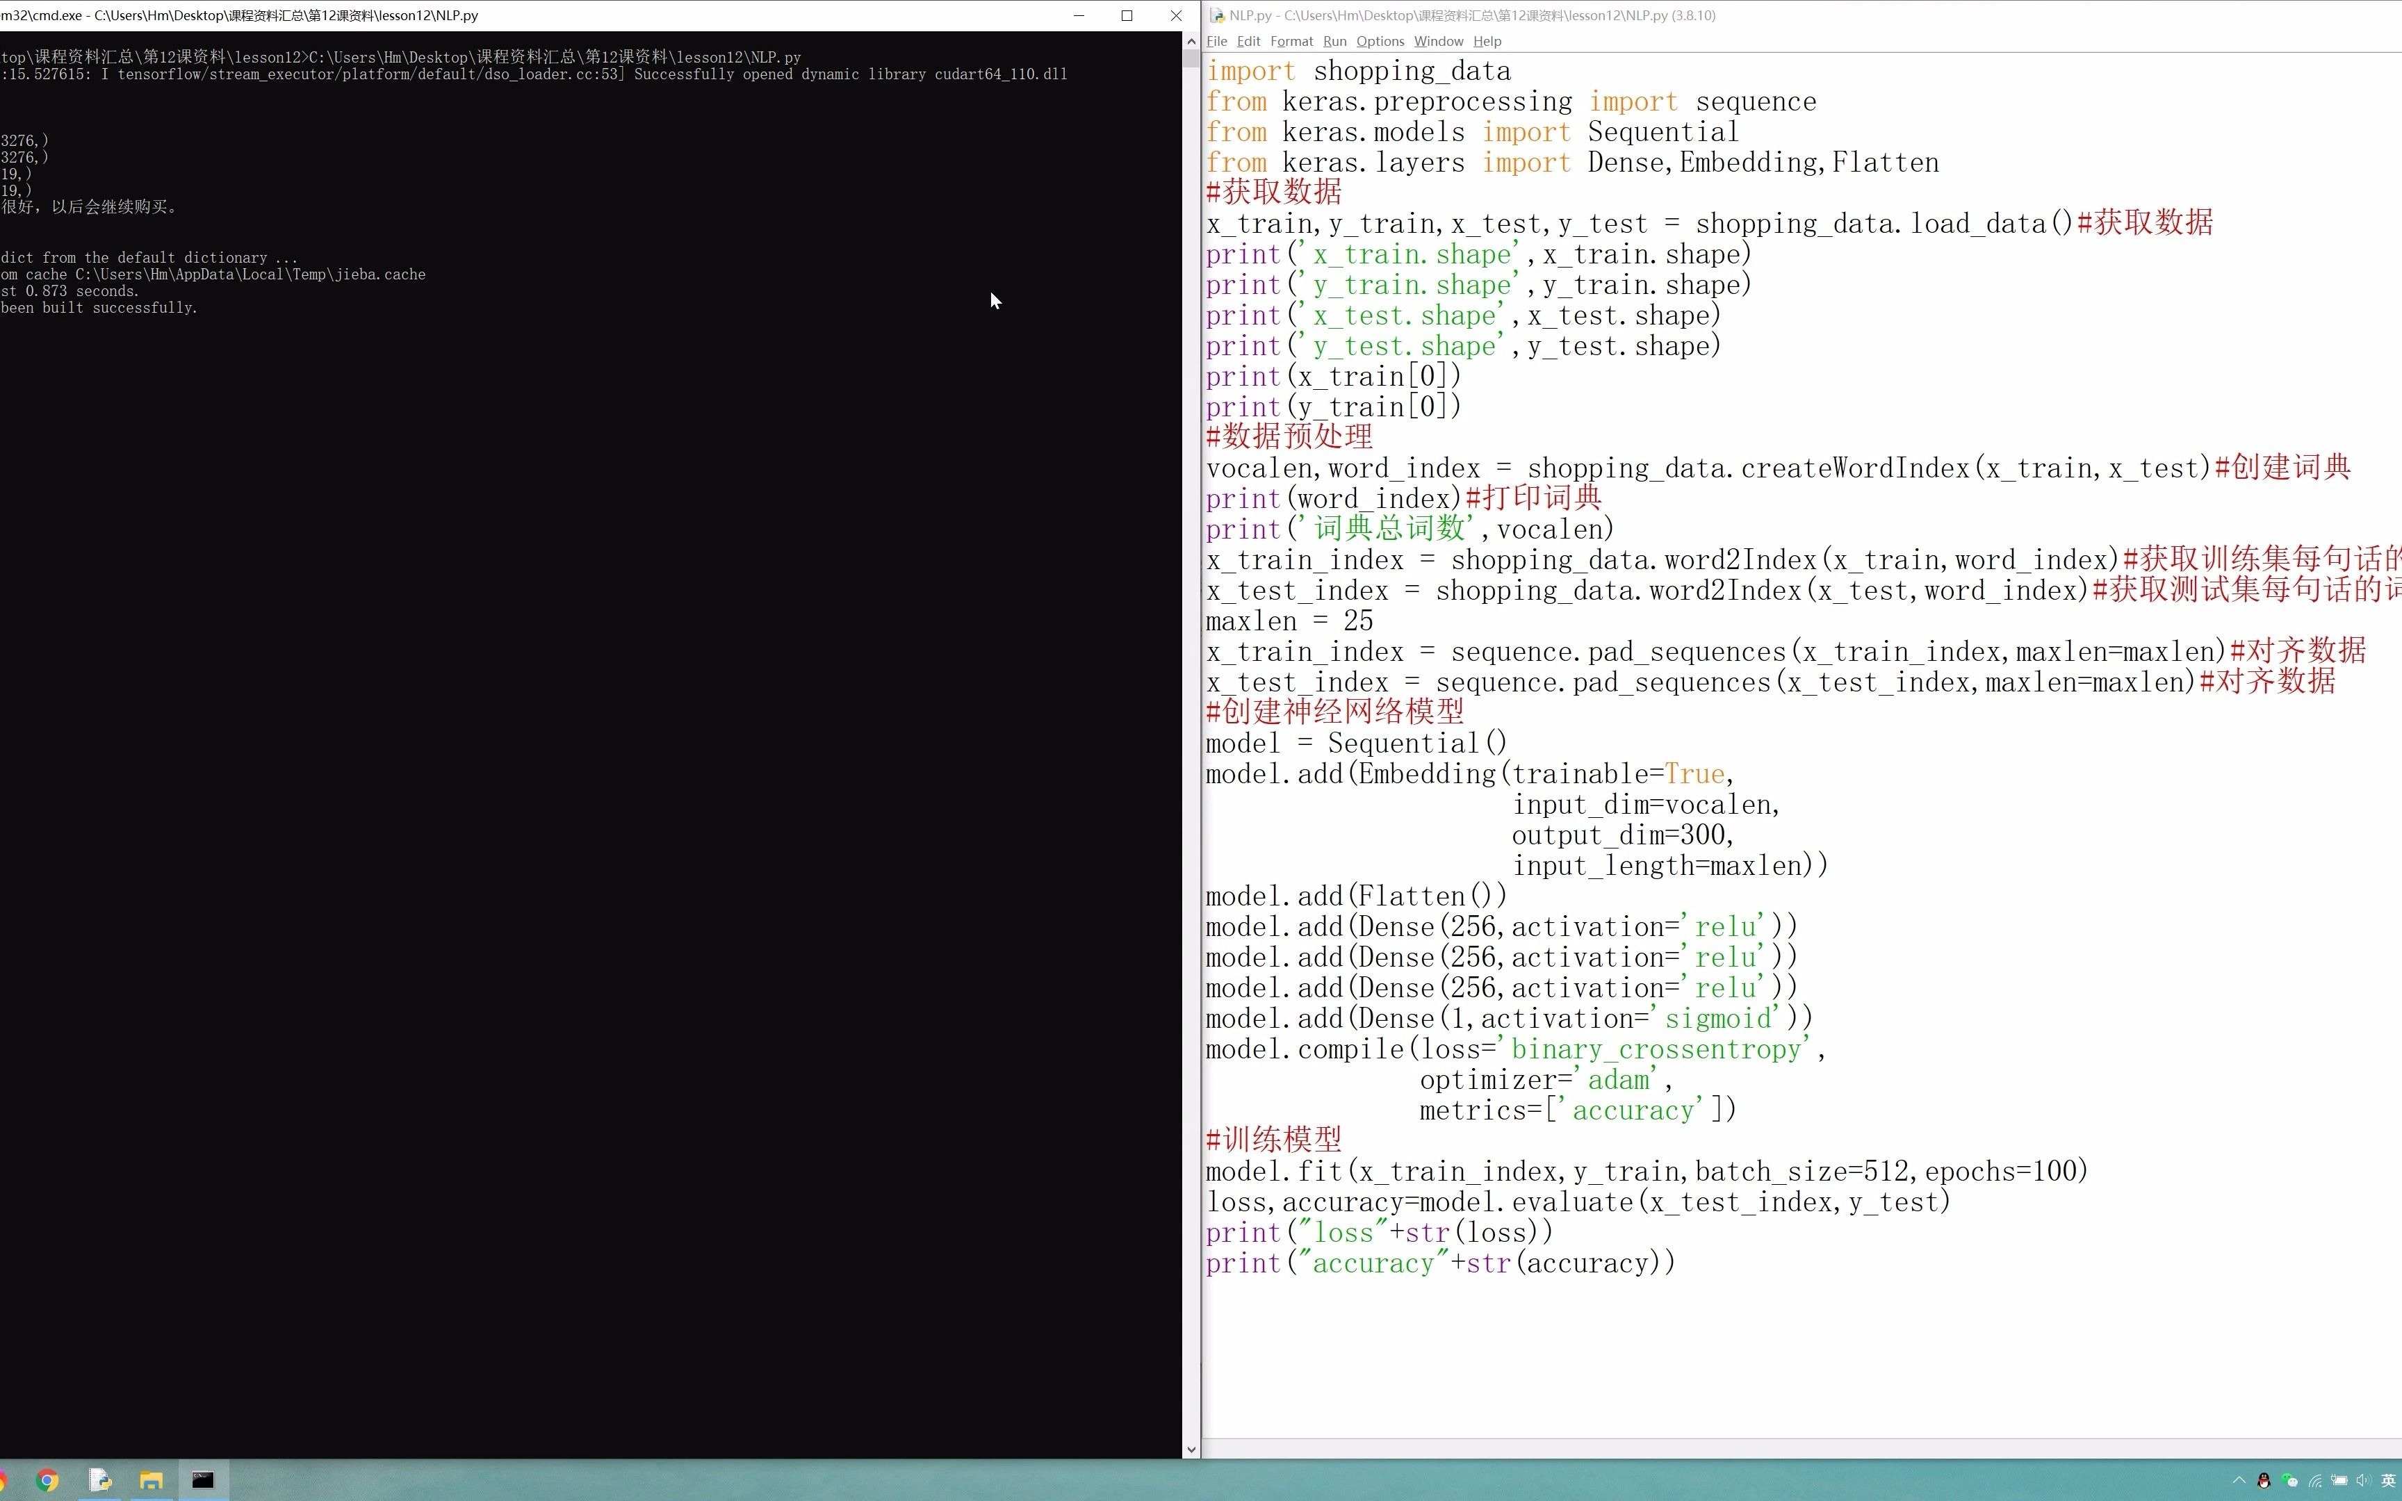Open Google Chrome from the taskbar
Screen dimensions: 2402x1501
pyautogui.click(x=47, y=1480)
